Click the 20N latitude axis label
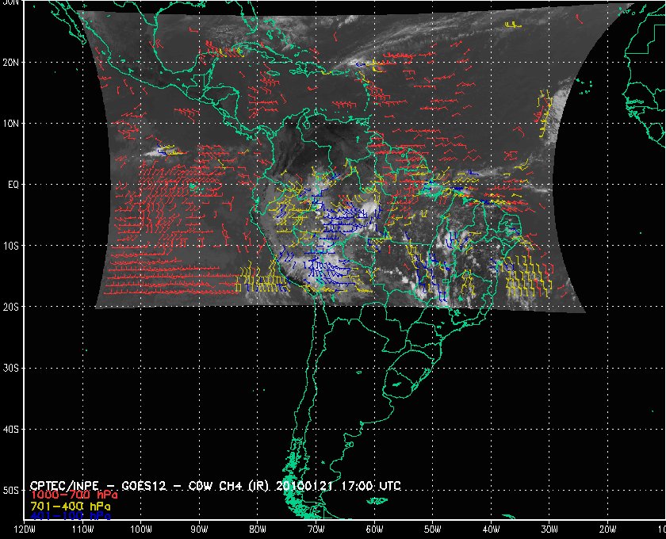This screenshot has height=539, width=666. [11, 62]
